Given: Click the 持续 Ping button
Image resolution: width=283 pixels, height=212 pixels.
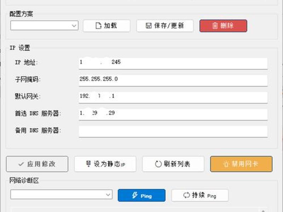Looking at the screenshot, I should point(200,195).
